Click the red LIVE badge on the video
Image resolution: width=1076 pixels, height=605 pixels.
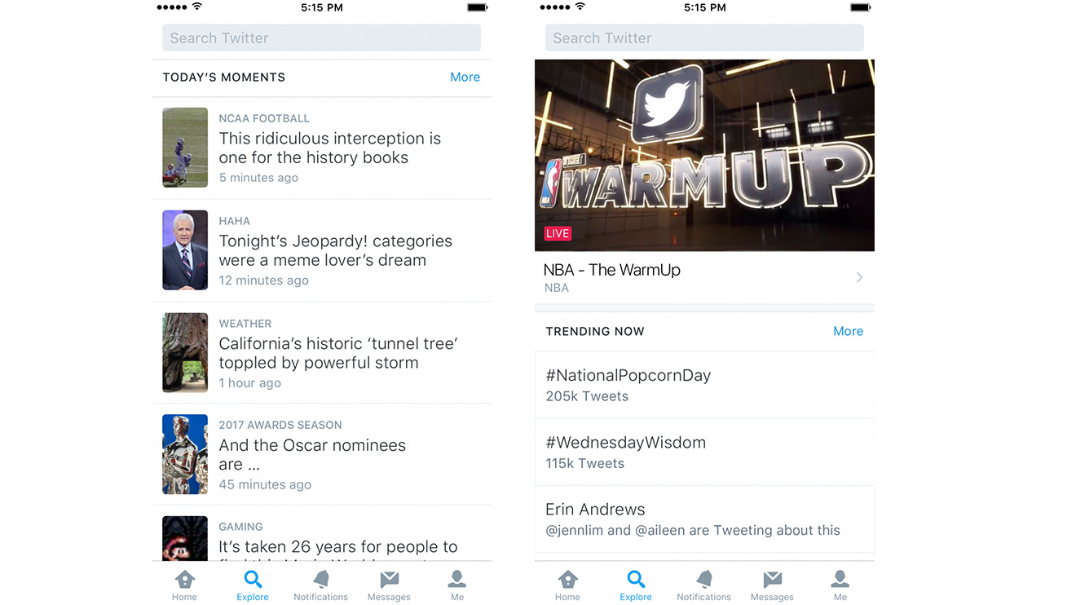point(558,234)
